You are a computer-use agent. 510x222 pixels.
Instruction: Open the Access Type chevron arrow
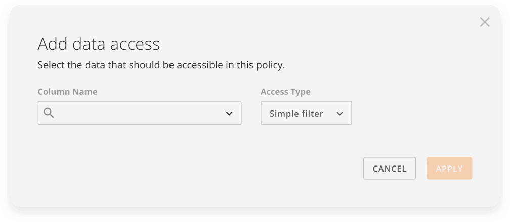340,114
